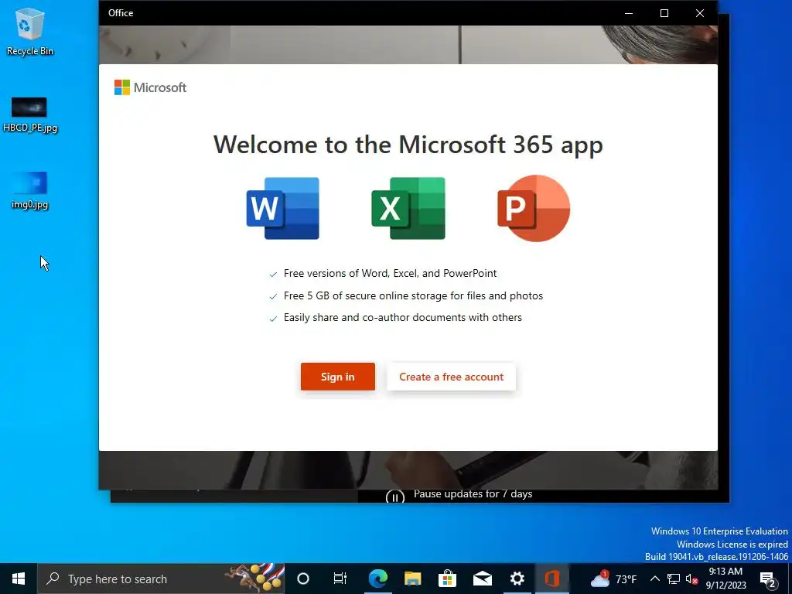792x594 pixels.
Task: Select the Recycle Bin desktop icon
Action: pos(30,31)
